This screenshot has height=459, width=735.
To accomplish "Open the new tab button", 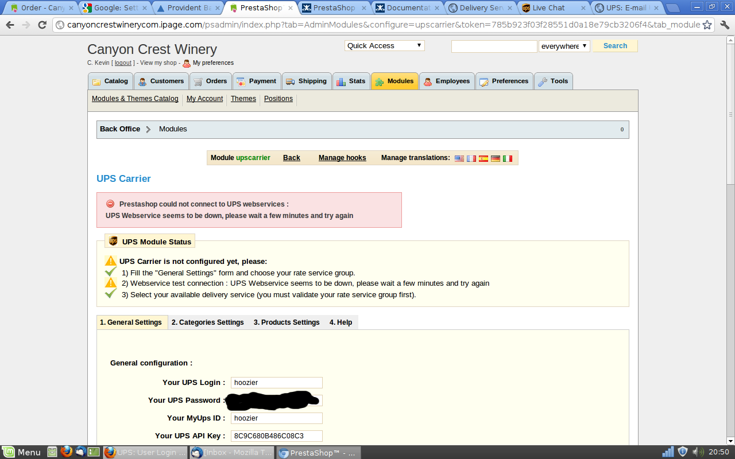I will pyautogui.click(x=672, y=8).
